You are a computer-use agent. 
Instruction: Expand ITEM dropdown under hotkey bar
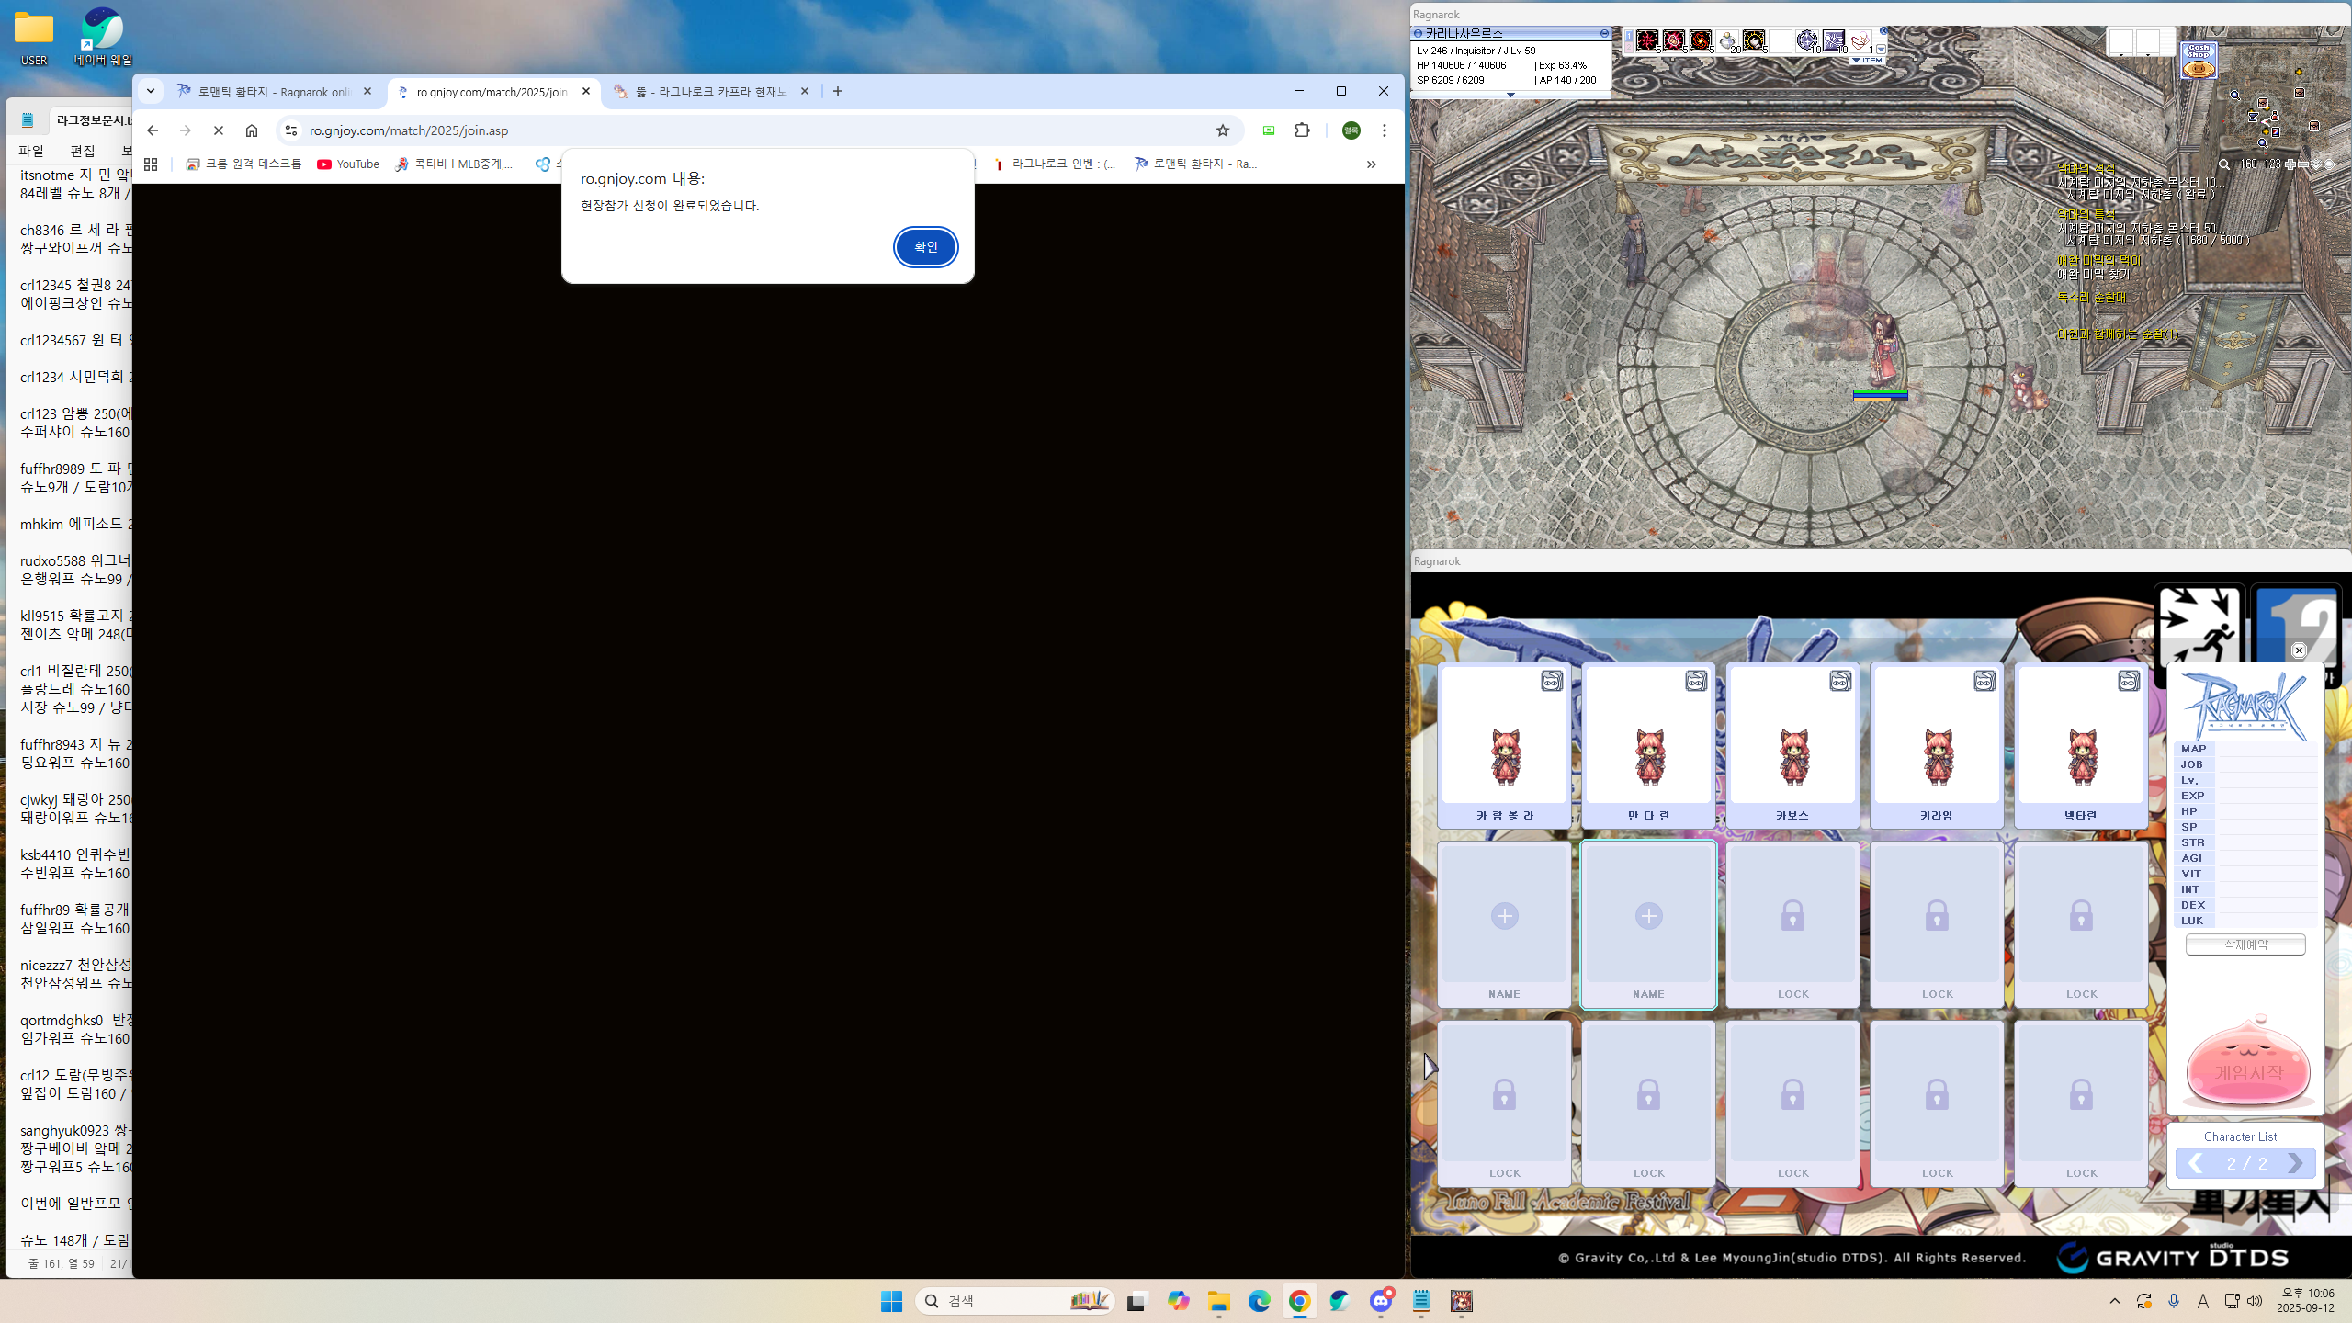point(1867,61)
